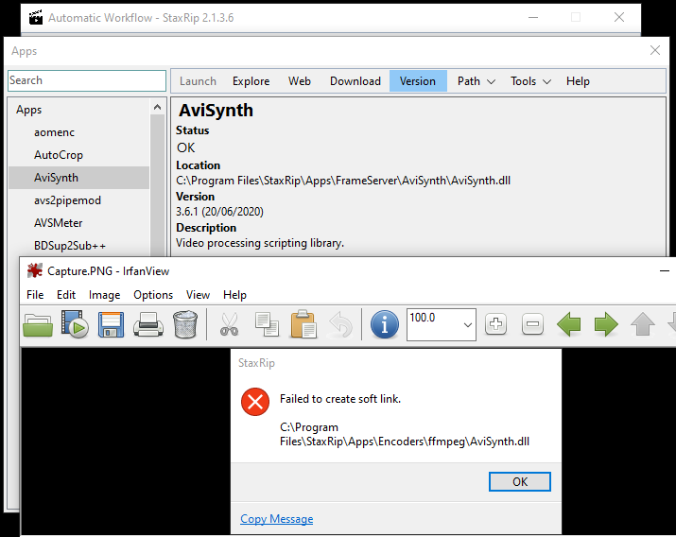Click Download in the Apps toolbar
This screenshot has height=537, width=676.
pos(355,81)
